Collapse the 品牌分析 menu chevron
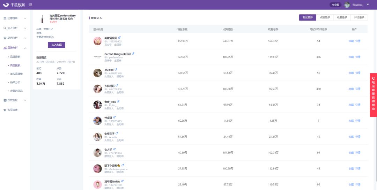Image resolution: width=377 pixels, height=190 pixels. [25, 48]
